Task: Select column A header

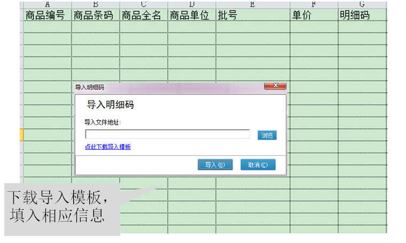Action: click(47, 5)
